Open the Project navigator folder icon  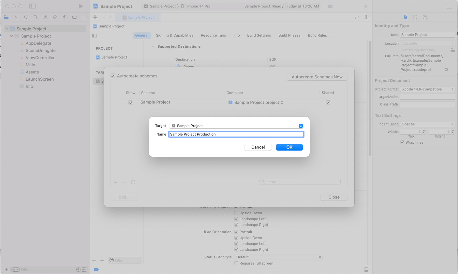(x=6, y=17)
